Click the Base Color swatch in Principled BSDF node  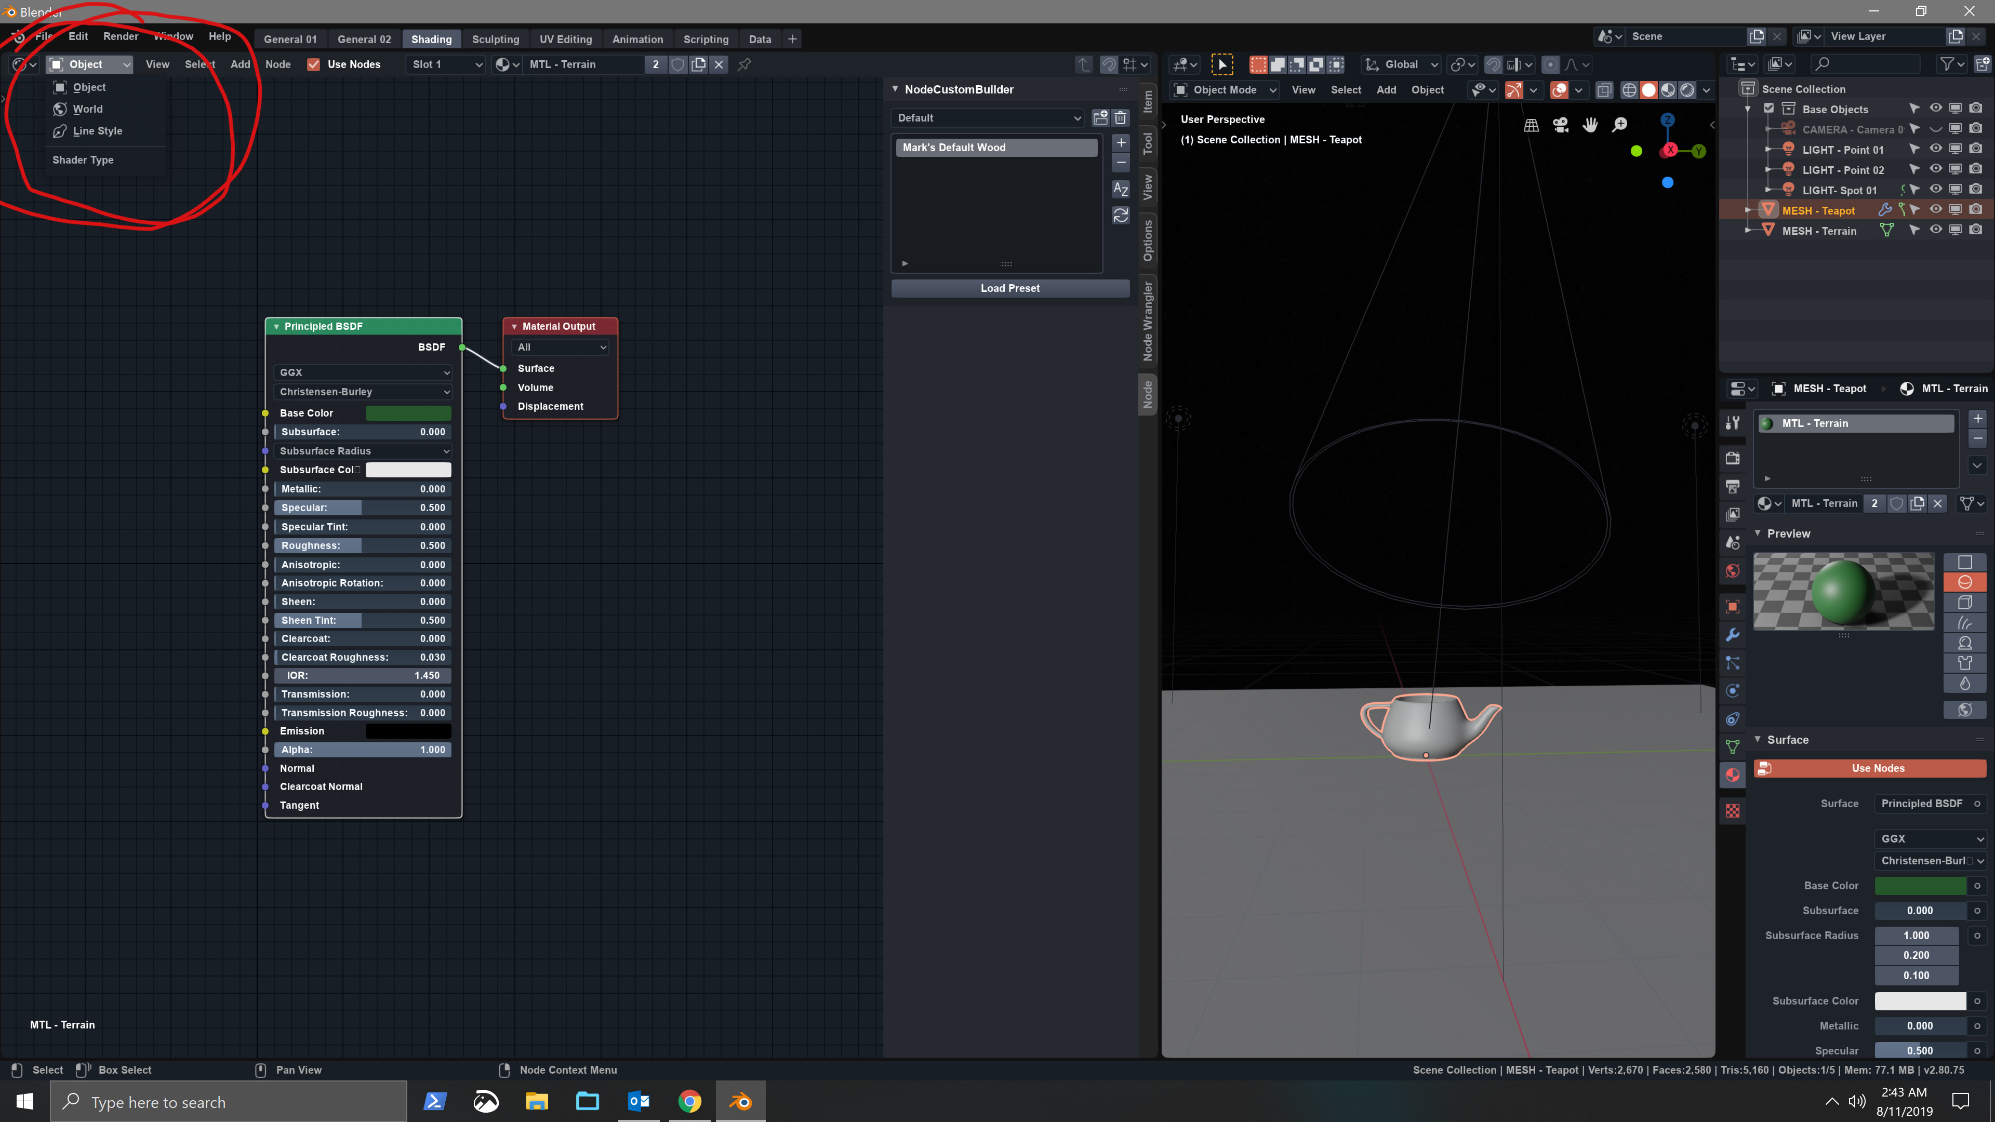point(408,413)
